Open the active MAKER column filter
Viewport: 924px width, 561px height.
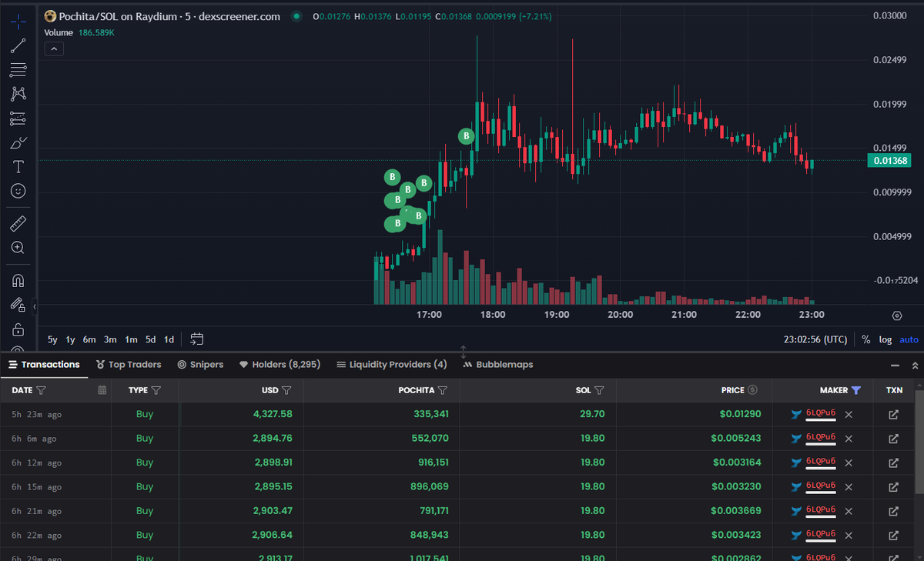point(856,391)
